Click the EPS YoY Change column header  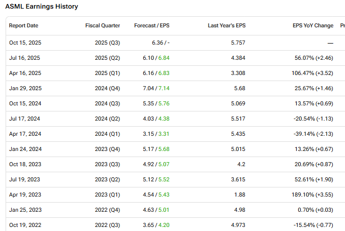click(x=313, y=26)
